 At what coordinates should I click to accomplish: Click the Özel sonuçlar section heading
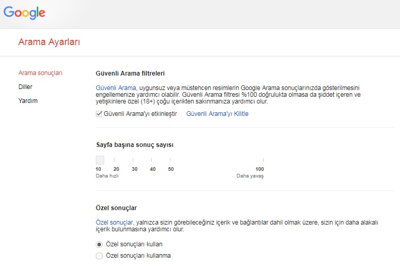click(x=117, y=208)
